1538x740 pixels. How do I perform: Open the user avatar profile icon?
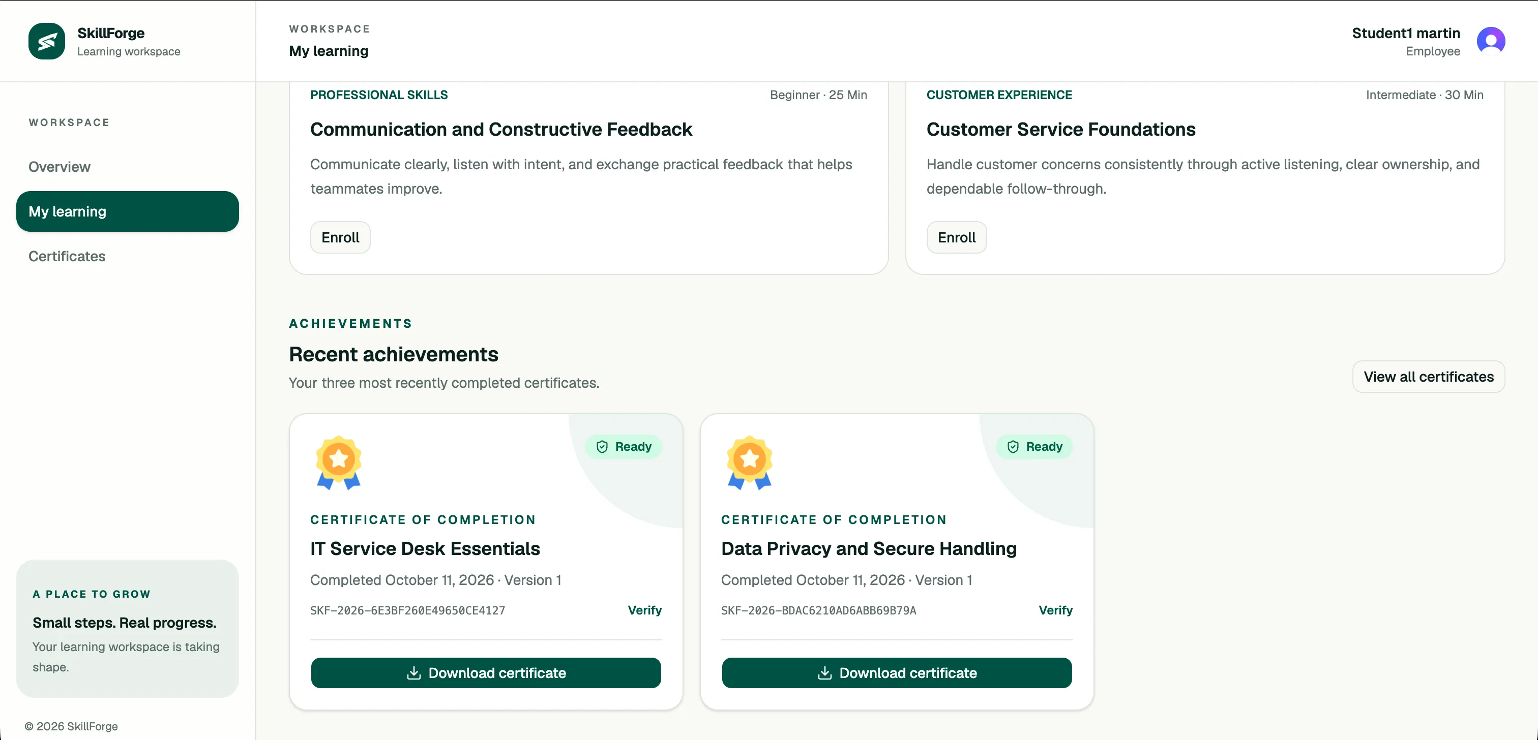pyautogui.click(x=1491, y=41)
